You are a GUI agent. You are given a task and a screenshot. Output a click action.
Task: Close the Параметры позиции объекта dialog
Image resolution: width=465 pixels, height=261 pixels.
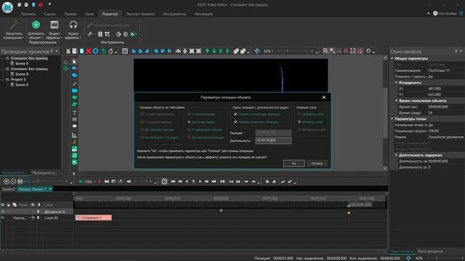[324, 97]
